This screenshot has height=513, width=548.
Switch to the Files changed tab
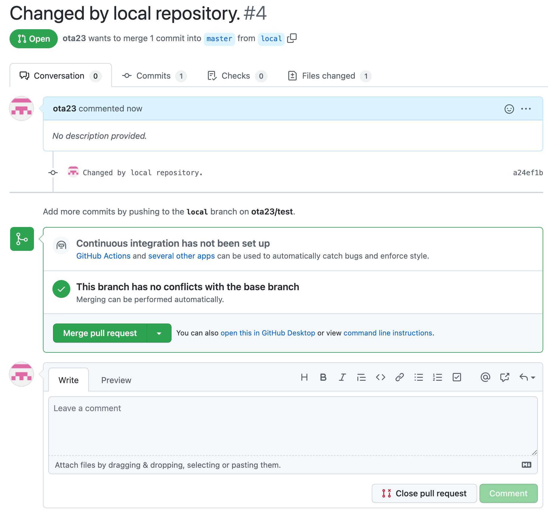[329, 76]
